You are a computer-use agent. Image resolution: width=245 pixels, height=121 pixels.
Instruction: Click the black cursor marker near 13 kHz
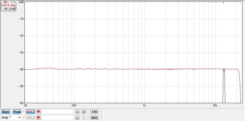224,86
